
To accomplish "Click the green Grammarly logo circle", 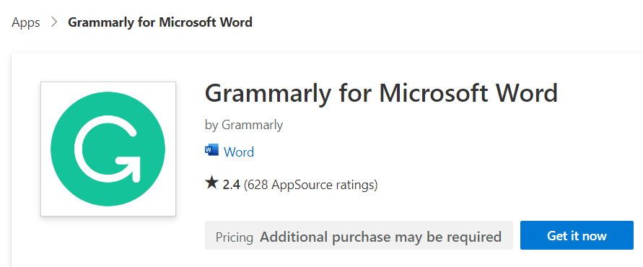I will coord(108,149).
